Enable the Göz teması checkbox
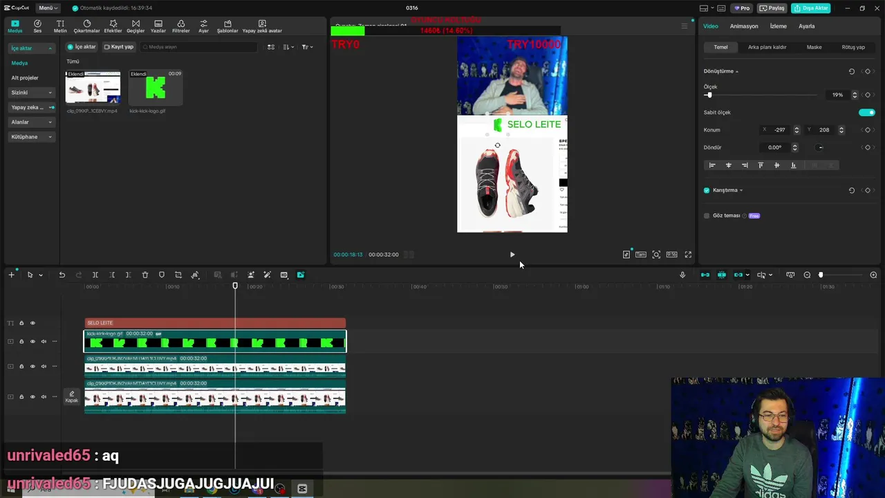The height and width of the screenshot is (498, 885). 707,216
